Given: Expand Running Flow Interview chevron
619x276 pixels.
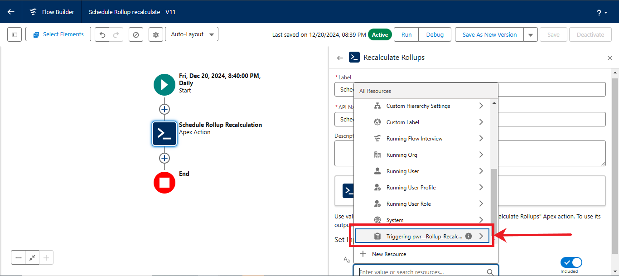Looking at the screenshot, I should point(481,139).
